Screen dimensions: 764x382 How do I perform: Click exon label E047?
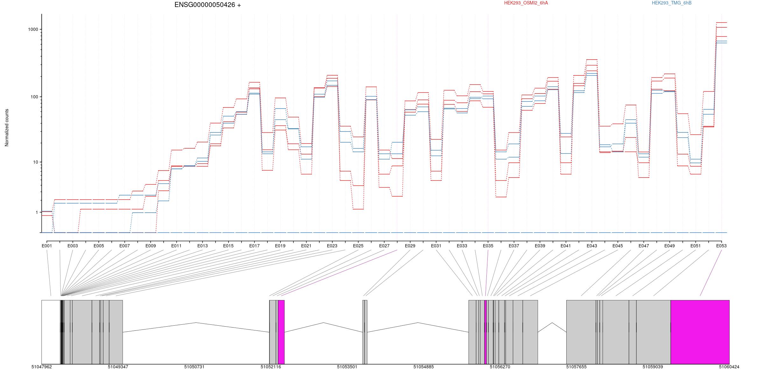[x=644, y=246]
